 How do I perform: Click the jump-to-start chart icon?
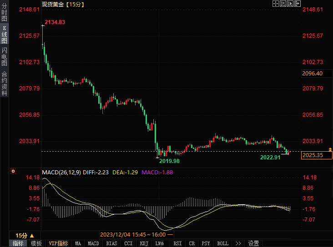point(283,4)
